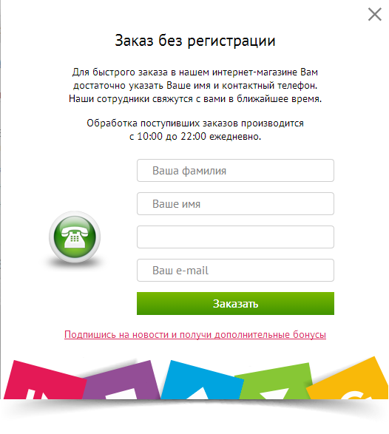Click the 'Заказ без регистрации' heading

(x=195, y=41)
